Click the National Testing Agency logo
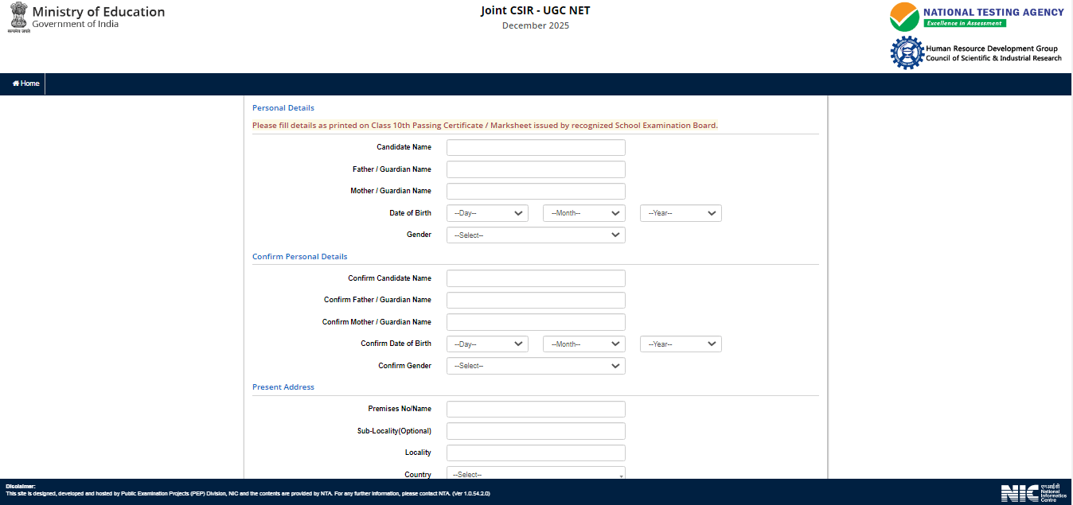Image resolution: width=1073 pixels, height=505 pixels. point(977,17)
